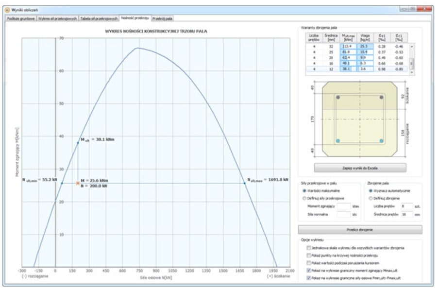Click the Nult,max = 1691.8 kN point marker
The width and height of the screenshot is (439, 289).
[x=244, y=183]
